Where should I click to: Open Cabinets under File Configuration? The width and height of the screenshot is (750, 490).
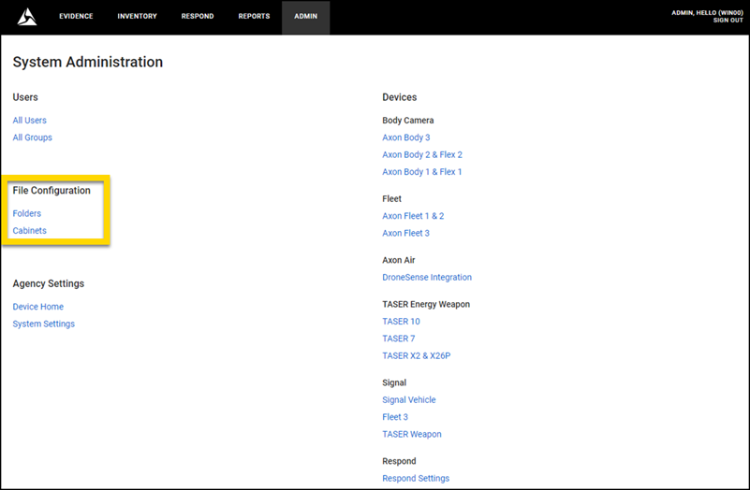coord(30,231)
